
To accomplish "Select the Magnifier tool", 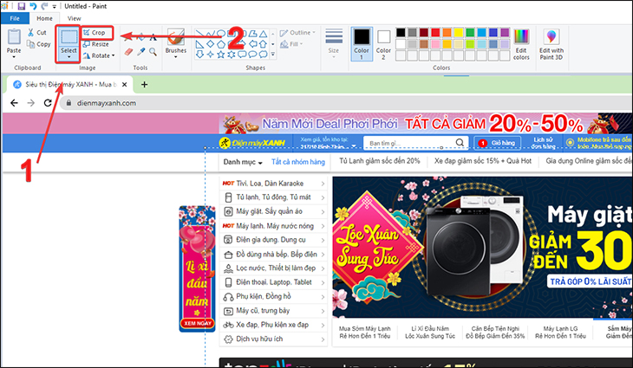I will 153,52.
